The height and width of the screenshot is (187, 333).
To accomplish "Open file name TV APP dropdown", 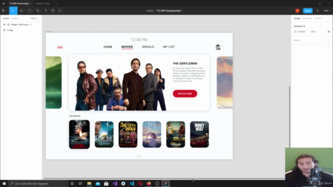I will [x=182, y=11].
